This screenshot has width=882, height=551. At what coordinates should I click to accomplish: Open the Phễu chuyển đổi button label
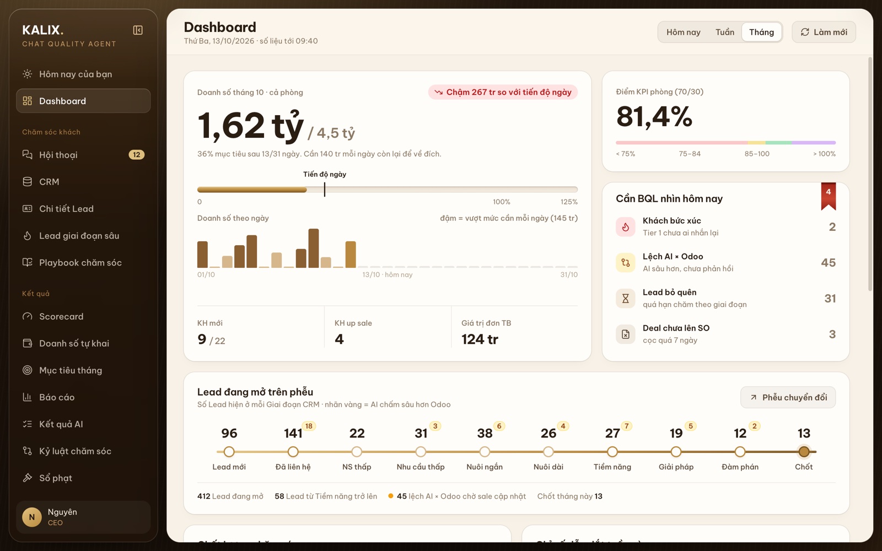[795, 397]
